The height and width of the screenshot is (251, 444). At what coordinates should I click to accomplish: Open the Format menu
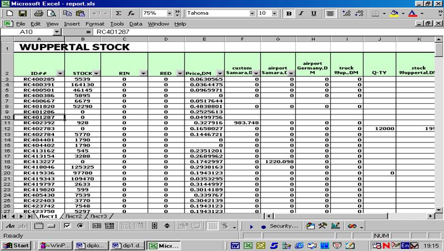click(95, 24)
